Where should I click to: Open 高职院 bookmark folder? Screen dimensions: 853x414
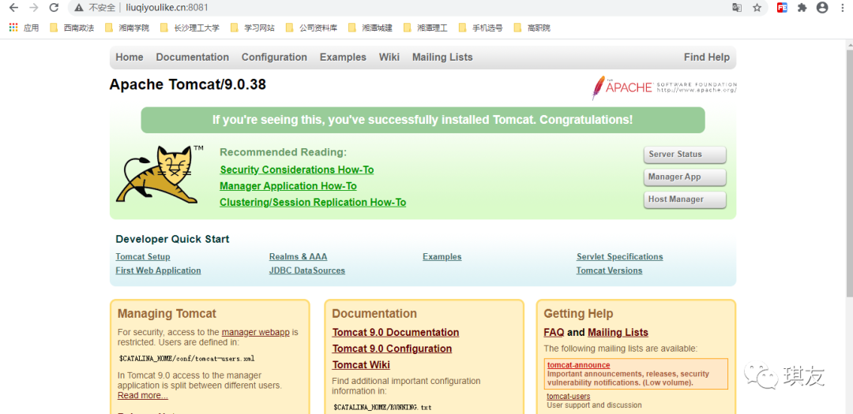pyautogui.click(x=532, y=28)
